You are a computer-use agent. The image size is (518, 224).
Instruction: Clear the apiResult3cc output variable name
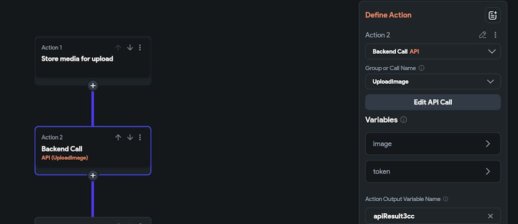coord(491,216)
